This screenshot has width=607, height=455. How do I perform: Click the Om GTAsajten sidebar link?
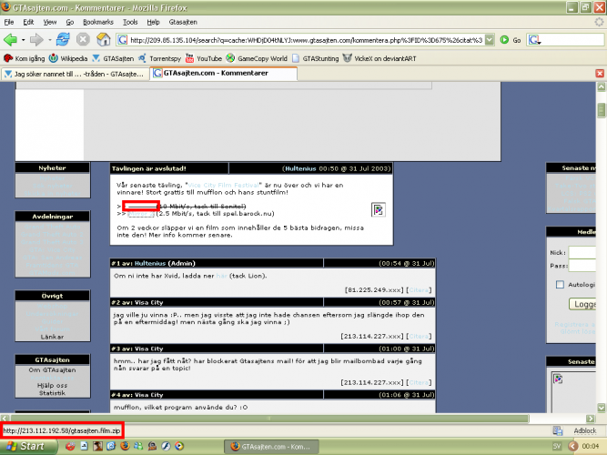point(52,369)
